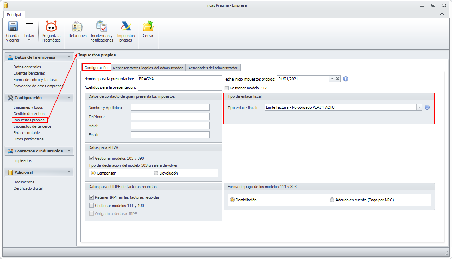
Task: Clear the Fecha inicio impuestos propios date
Action: click(x=338, y=79)
